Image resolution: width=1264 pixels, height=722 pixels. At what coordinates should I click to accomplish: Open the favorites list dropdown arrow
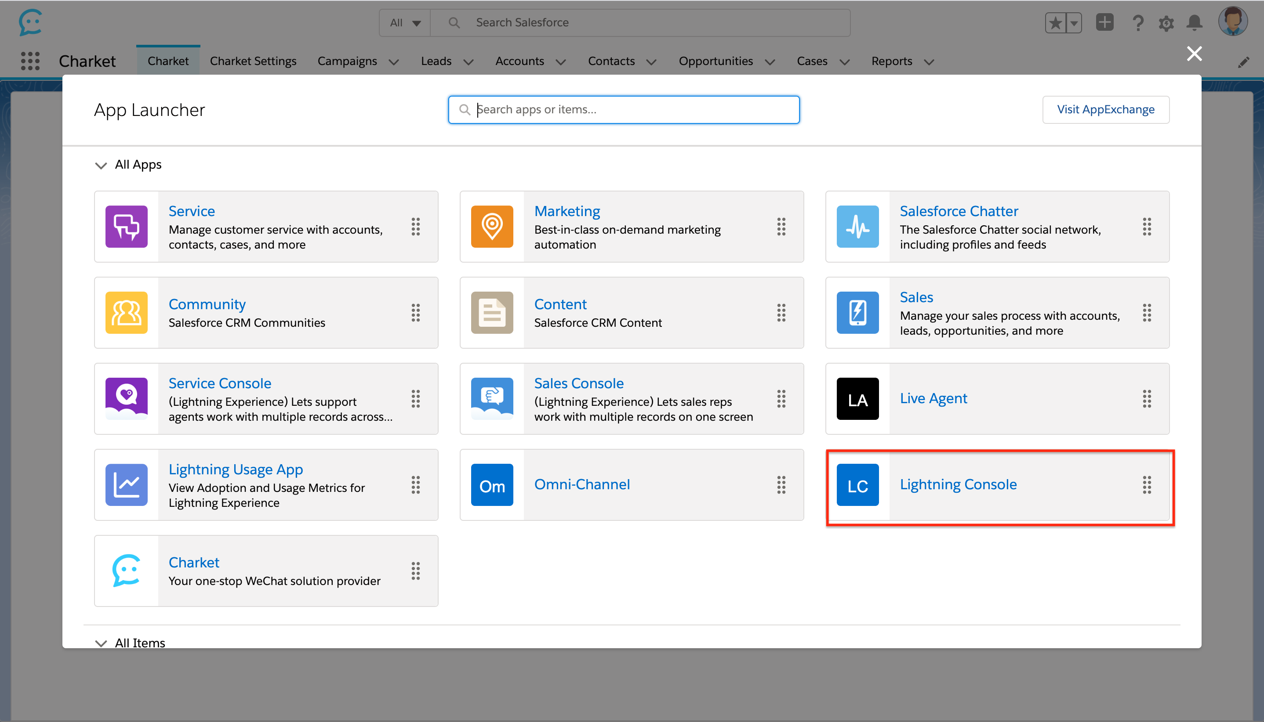pyautogui.click(x=1074, y=23)
